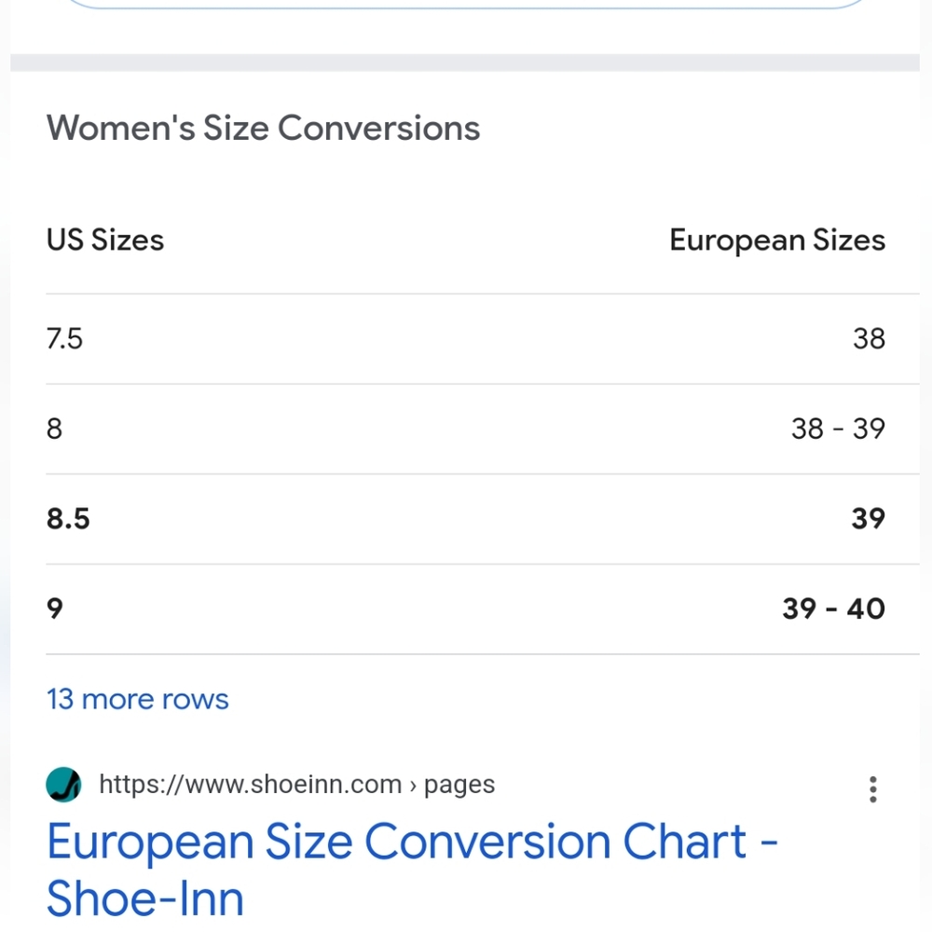This screenshot has width=932, height=932.
Task: Click the 39 - 40 European size
Action: [833, 609]
